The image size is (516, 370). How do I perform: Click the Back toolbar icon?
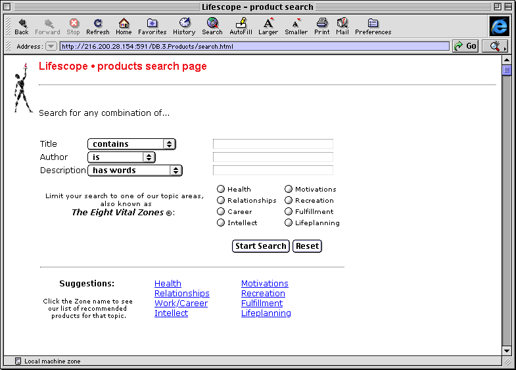coord(22,26)
